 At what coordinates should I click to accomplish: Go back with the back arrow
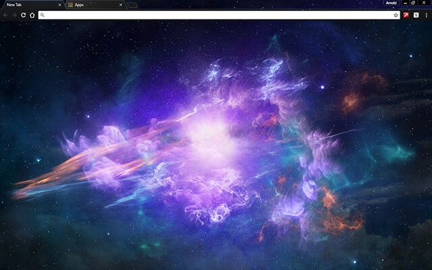point(6,15)
